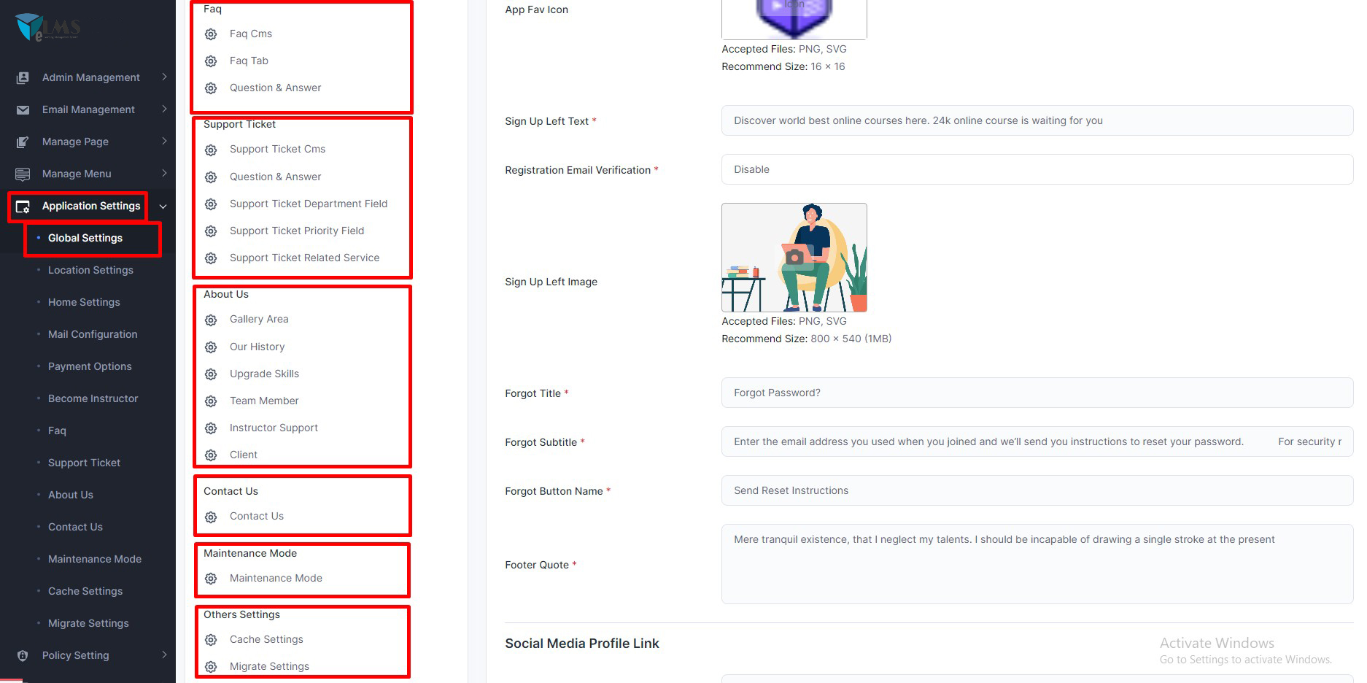
Task: Click gear icon beside Gallery Area
Action: pyautogui.click(x=211, y=320)
